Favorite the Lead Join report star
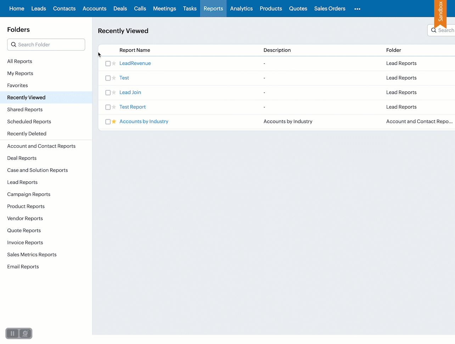455x344 pixels. tap(114, 93)
